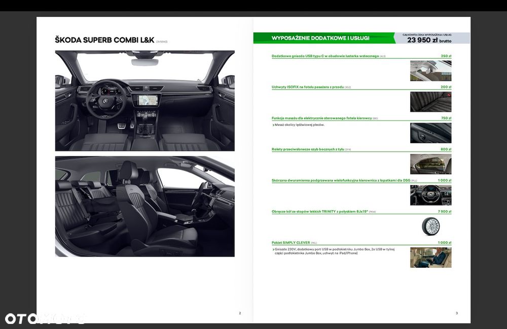Open the SIMPLY CLEVER package thumbnail

pos(430,257)
